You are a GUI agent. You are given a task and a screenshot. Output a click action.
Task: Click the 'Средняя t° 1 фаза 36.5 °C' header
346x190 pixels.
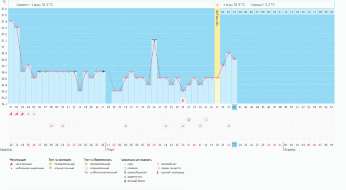coord(35,5)
